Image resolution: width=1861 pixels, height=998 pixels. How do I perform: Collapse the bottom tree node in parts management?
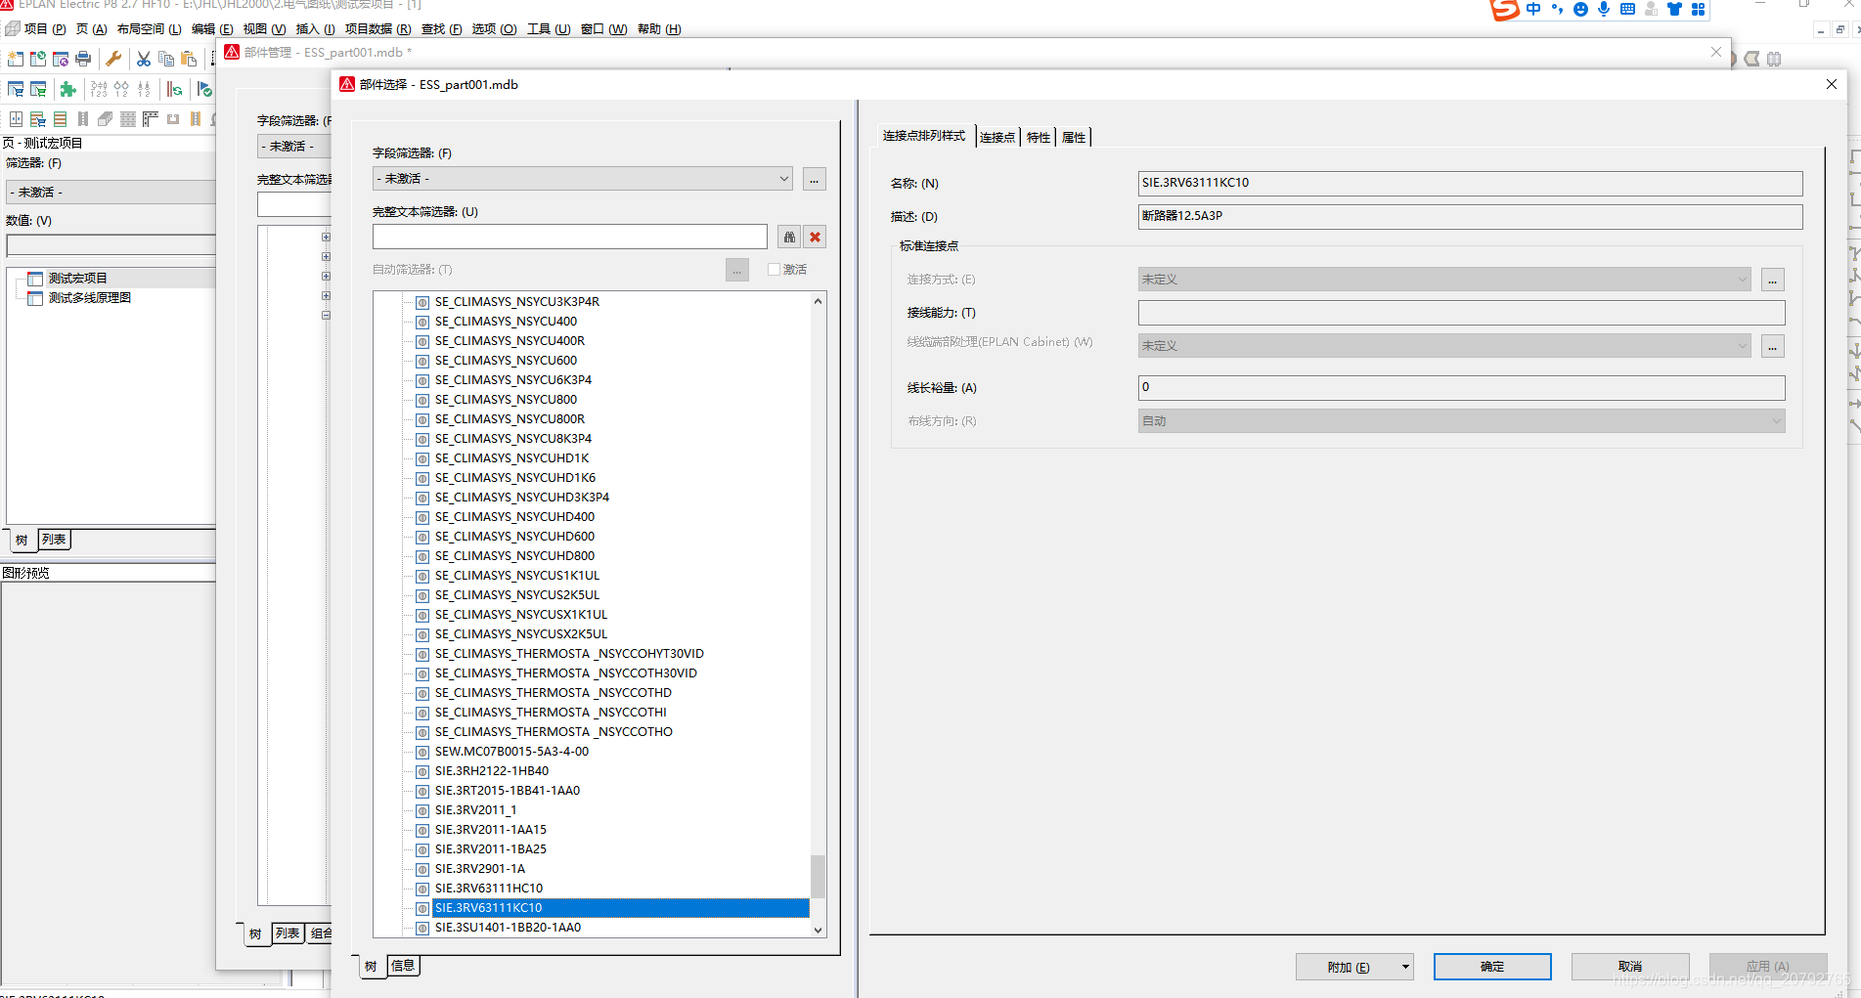pyautogui.click(x=326, y=315)
